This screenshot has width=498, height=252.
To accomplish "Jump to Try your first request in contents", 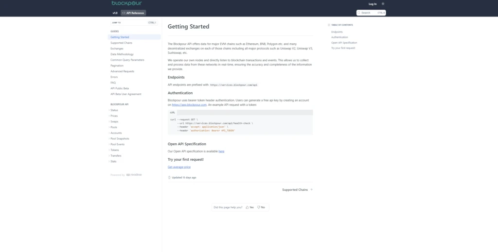I will (343, 48).
